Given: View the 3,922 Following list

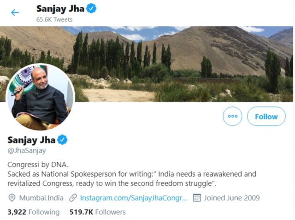Looking at the screenshot, I should tap(34, 212).
